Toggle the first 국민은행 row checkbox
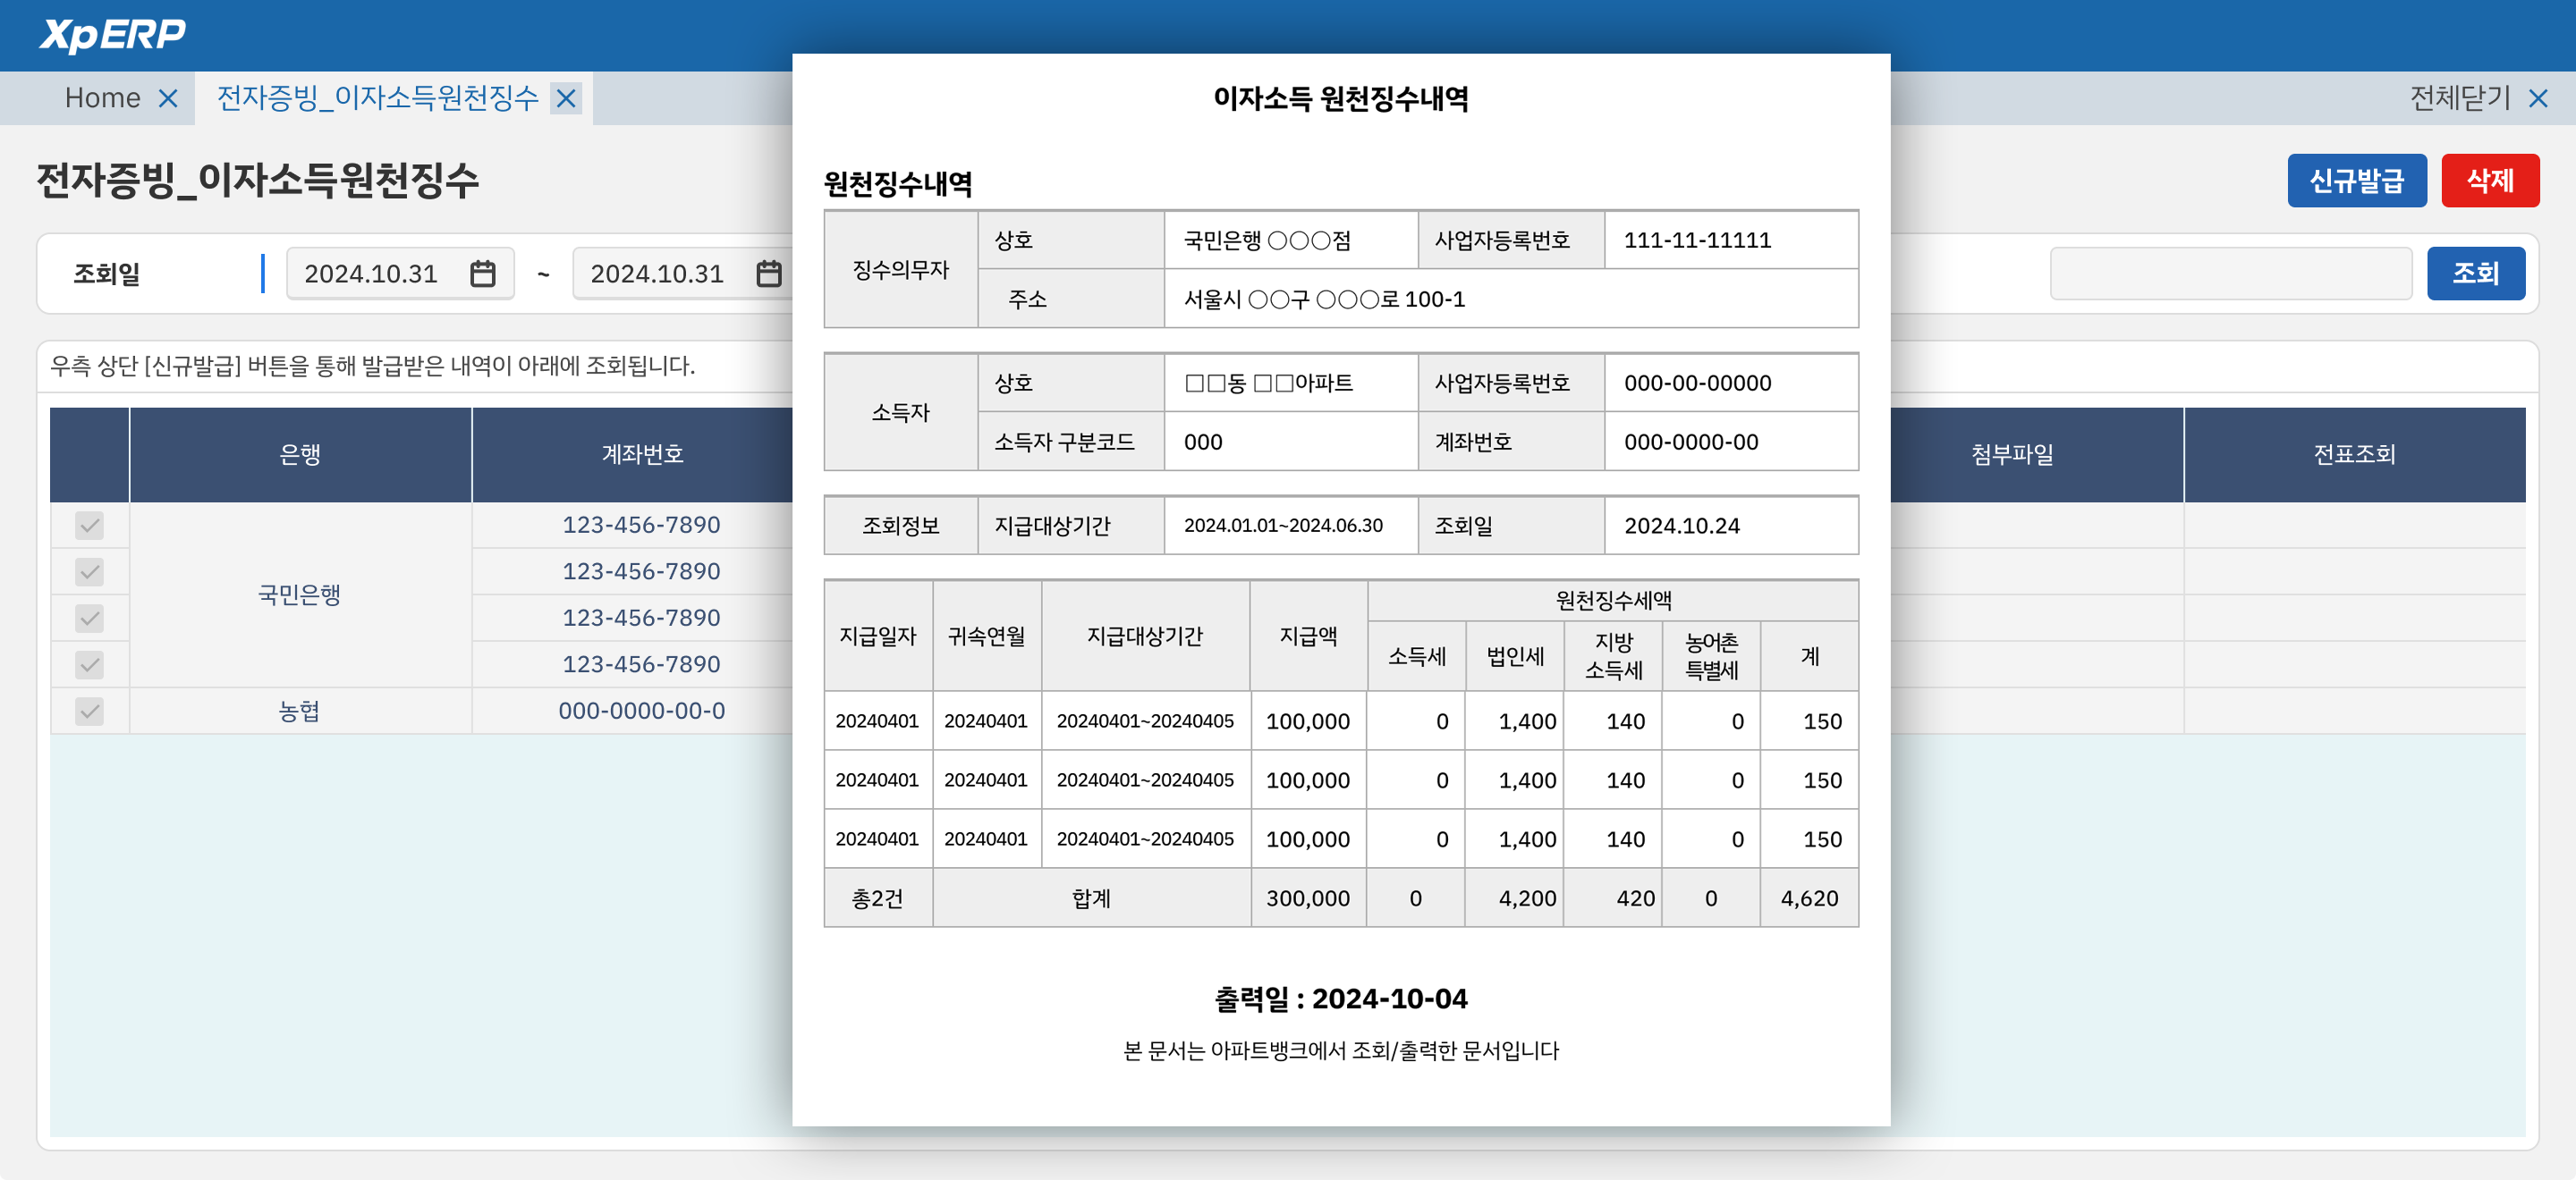This screenshot has width=2576, height=1180. (90, 525)
